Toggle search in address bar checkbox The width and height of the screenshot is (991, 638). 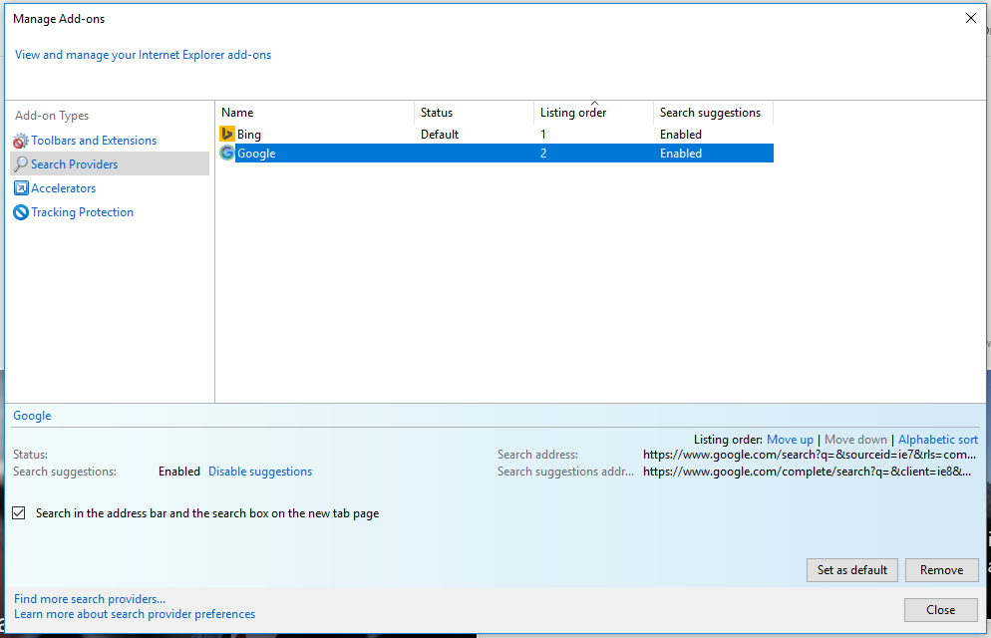19,513
